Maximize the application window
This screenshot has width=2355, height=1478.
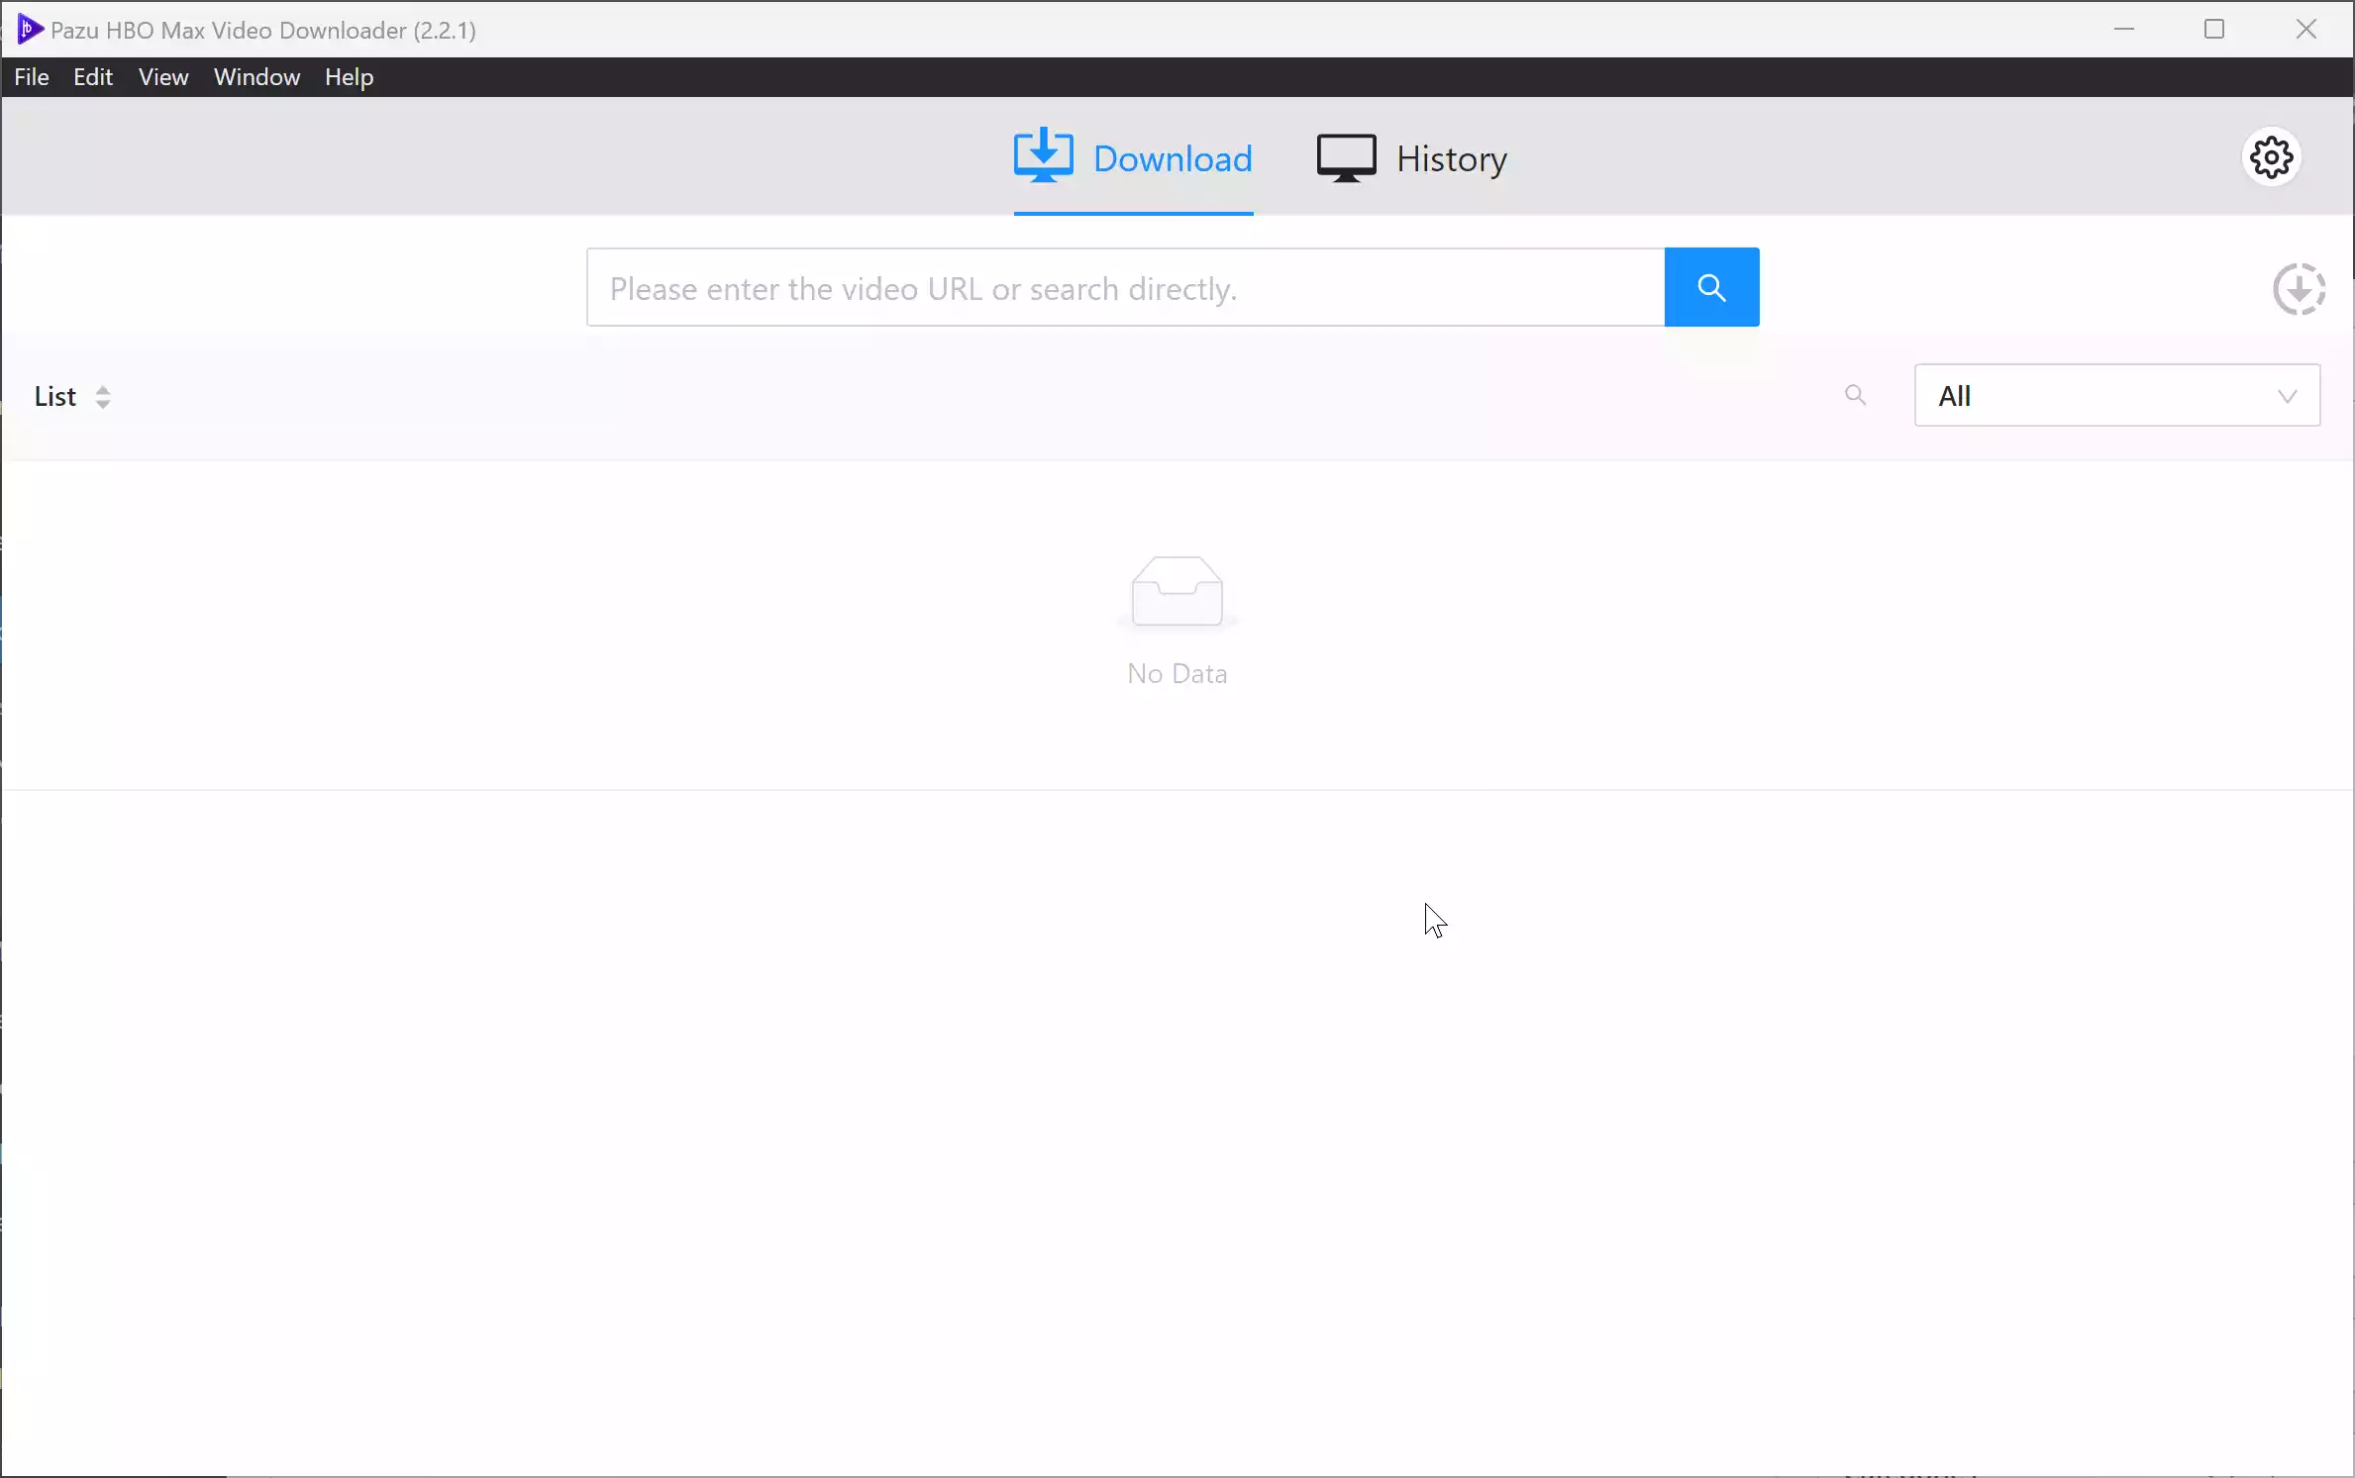(x=2214, y=30)
